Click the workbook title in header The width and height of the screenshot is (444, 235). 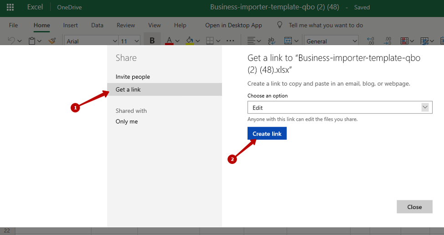(274, 7)
